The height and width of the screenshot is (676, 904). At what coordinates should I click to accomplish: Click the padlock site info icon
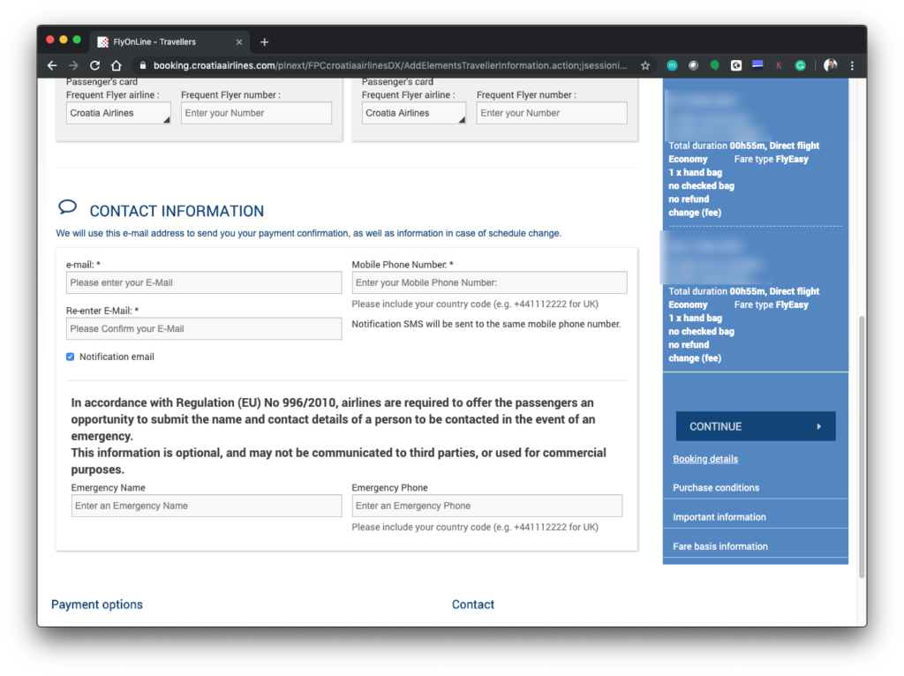click(x=141, y=65)
